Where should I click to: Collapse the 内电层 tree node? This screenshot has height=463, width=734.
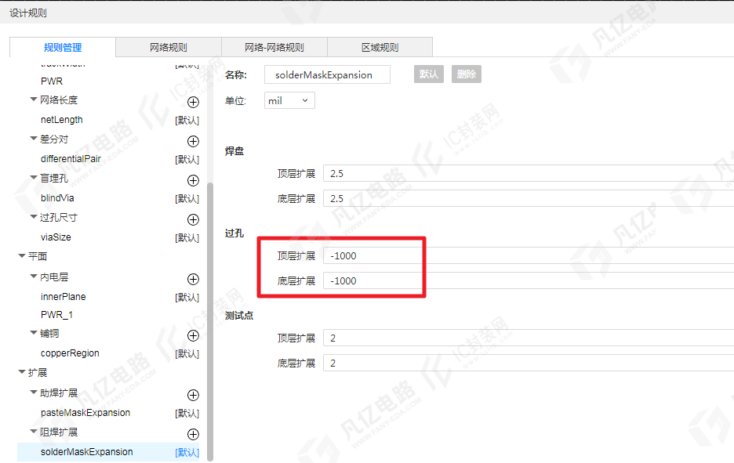point(33,277)
